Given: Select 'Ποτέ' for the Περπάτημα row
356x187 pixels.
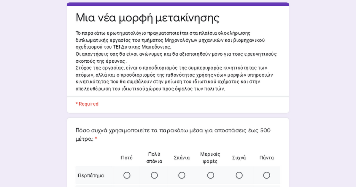Looking at the screenshot, I should (127, 175).
